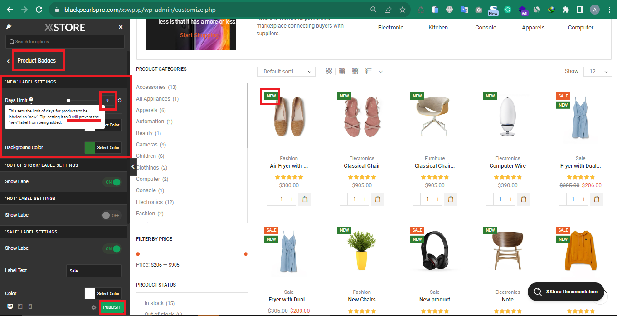The width and height of the screenshot is (617, 316).
Task: Click Start Shopping link in banner
Action: click(x=199, y=35)
